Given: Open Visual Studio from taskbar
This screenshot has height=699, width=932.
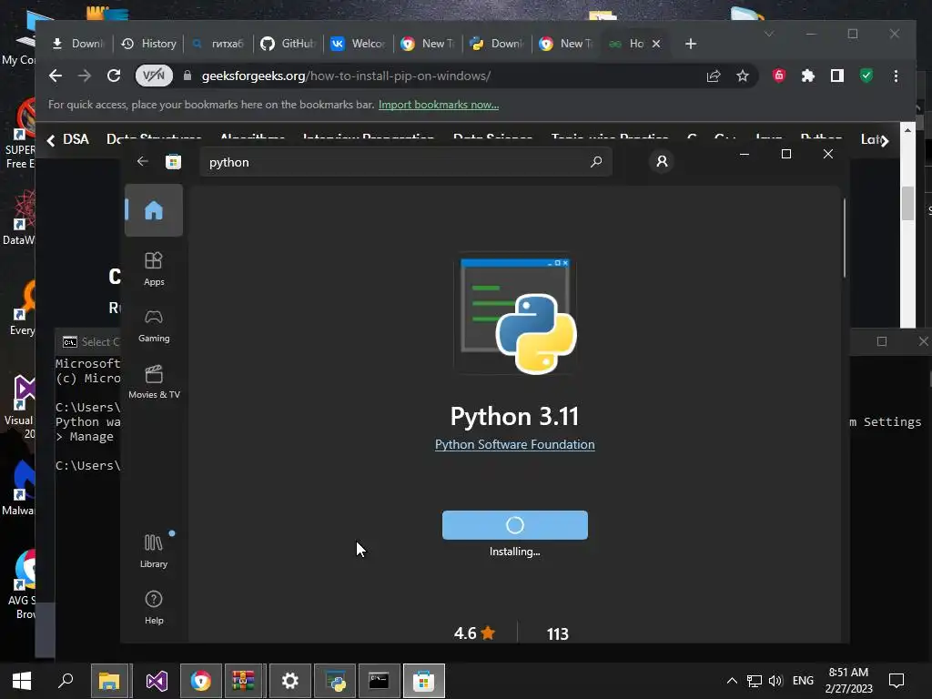Looking at the screenshot, I should 157,681.
